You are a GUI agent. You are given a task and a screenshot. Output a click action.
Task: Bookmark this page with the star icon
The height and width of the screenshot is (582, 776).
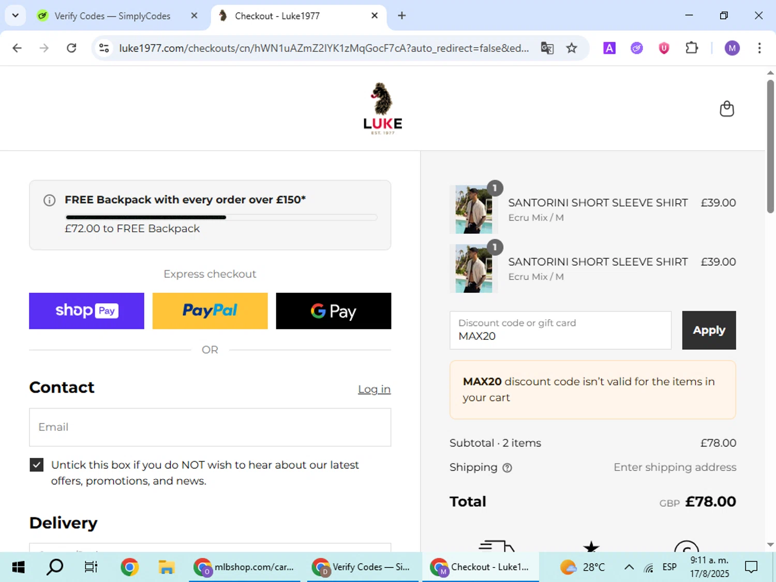pos(572,48)
